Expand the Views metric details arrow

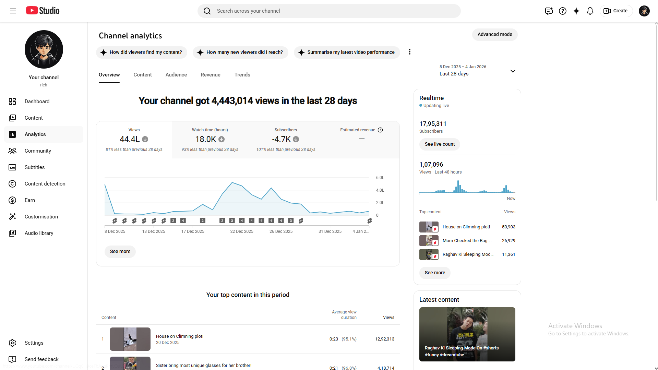tap(144, 139)
